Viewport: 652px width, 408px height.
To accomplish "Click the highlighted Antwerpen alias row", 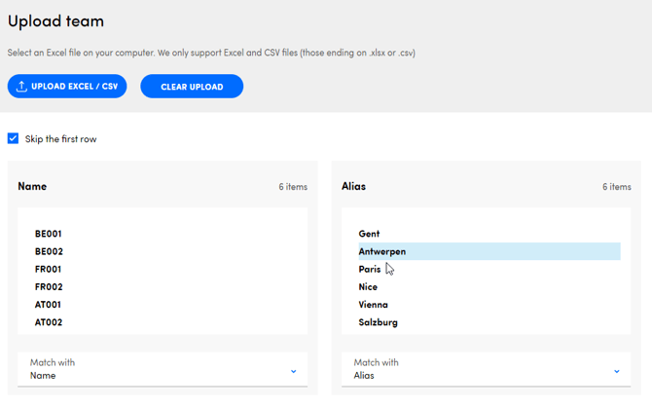I will pyautogui.click(x=487, y=251).
